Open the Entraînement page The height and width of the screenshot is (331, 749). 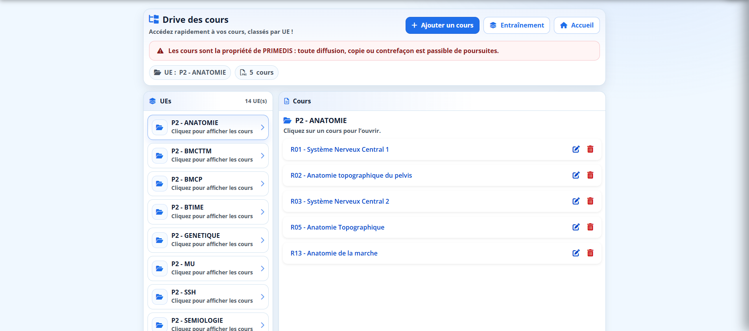coord(516,25)
